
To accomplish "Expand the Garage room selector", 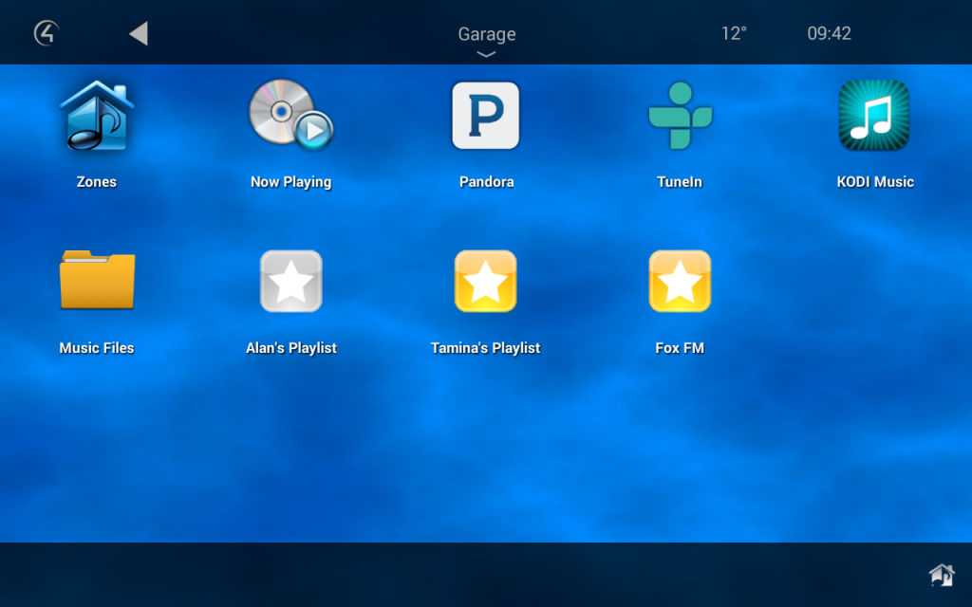I will [487, 34].
